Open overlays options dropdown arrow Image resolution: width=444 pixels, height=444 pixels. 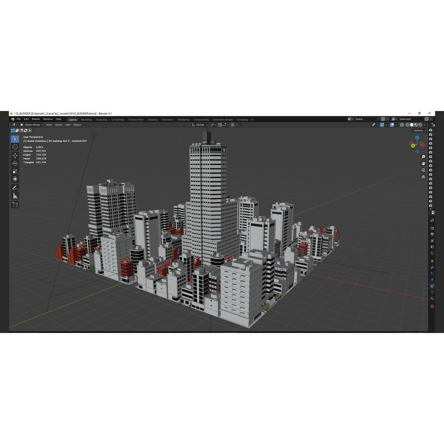(396, 125)
